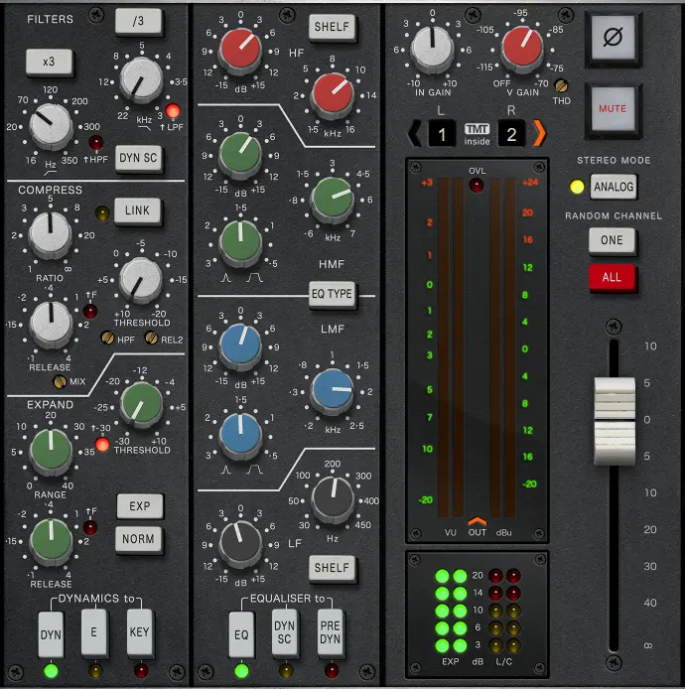Click the compressor HPF trim screw
This screenshot has width=685, height=689.
[x=107, y=338]
